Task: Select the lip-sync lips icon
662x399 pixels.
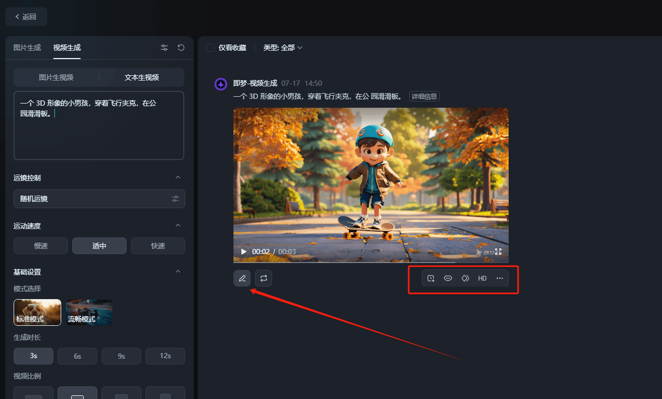Action: coord(448,278)
